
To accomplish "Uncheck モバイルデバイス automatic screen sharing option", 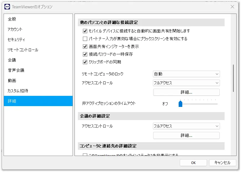I will coord(85,31).
